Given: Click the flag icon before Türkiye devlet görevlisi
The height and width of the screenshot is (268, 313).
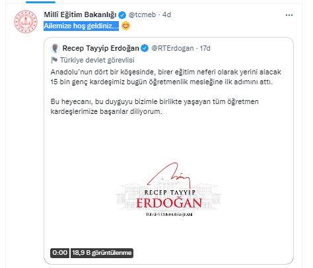Looking at the screenshot, I should [54, 60].
